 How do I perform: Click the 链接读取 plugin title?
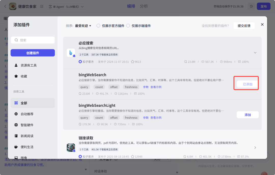pos(86,138)
